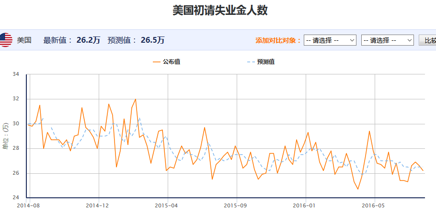Click the y-axis value 26
436x217 pixels.
click(x=16, y=173)
